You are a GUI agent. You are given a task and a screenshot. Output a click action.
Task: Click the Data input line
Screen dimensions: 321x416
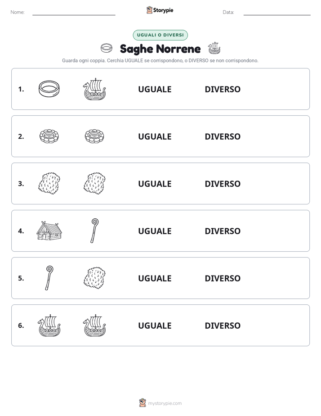277,12
